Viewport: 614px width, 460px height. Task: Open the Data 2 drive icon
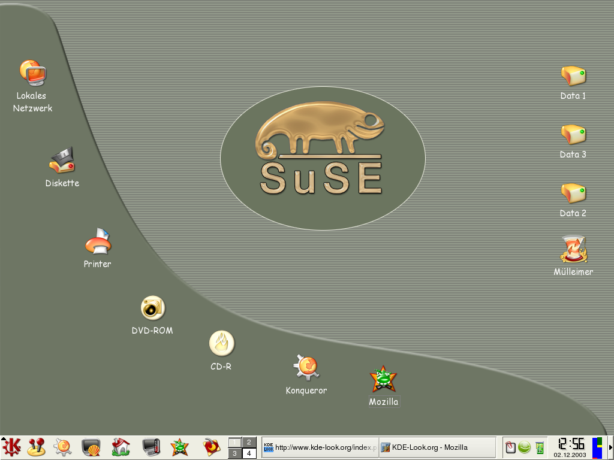pos(573,193)
